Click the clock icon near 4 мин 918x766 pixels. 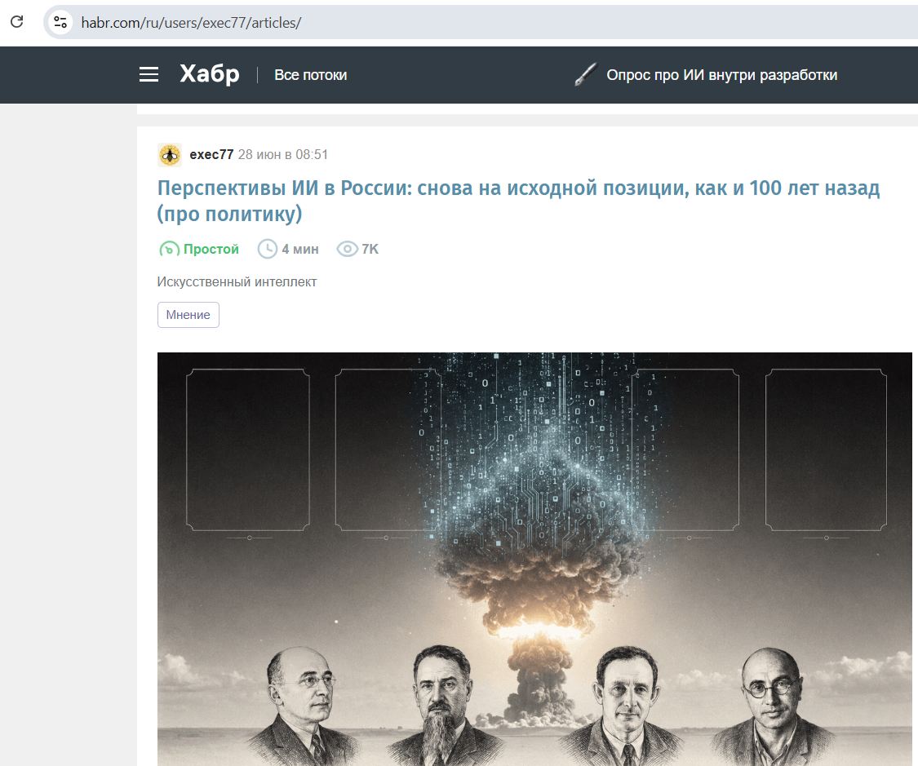(268, 249)
